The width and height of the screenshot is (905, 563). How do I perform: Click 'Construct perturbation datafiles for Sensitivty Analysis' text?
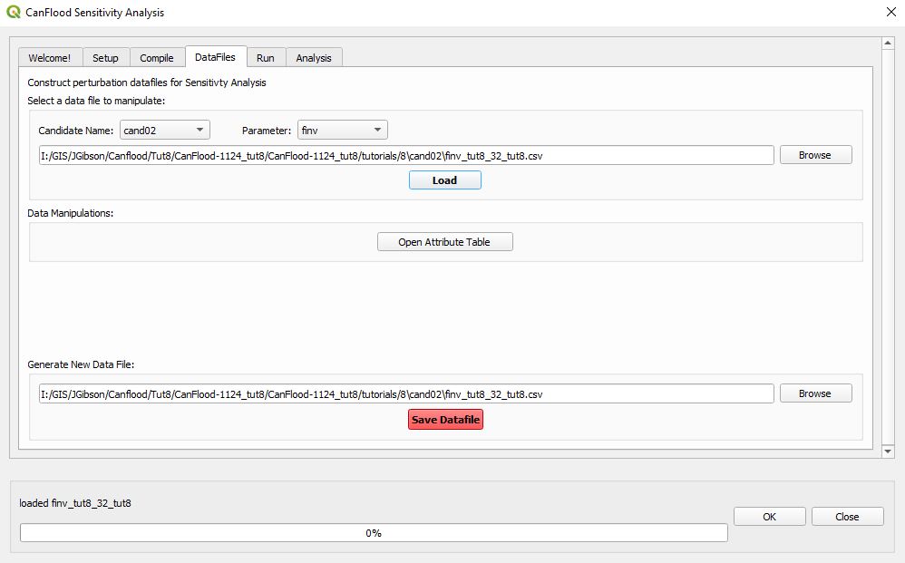coord(147,83)
